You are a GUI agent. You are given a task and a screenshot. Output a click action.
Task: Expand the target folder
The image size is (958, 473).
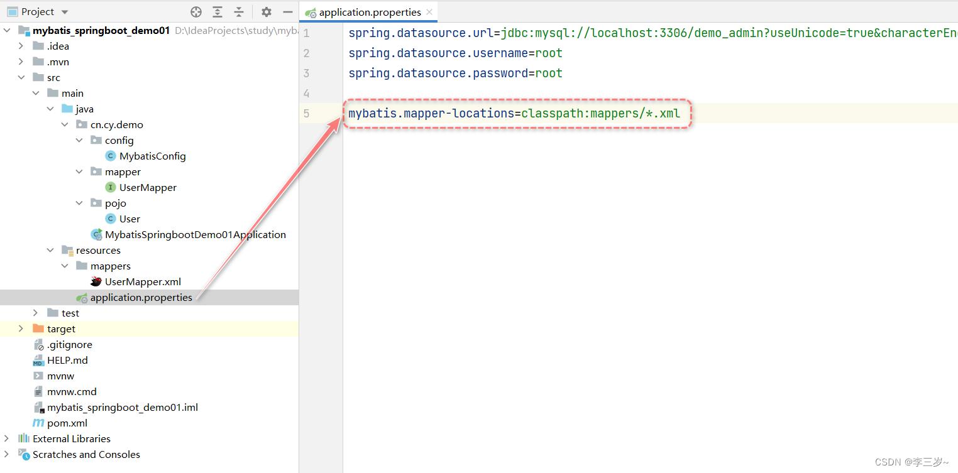click(21, 329)
